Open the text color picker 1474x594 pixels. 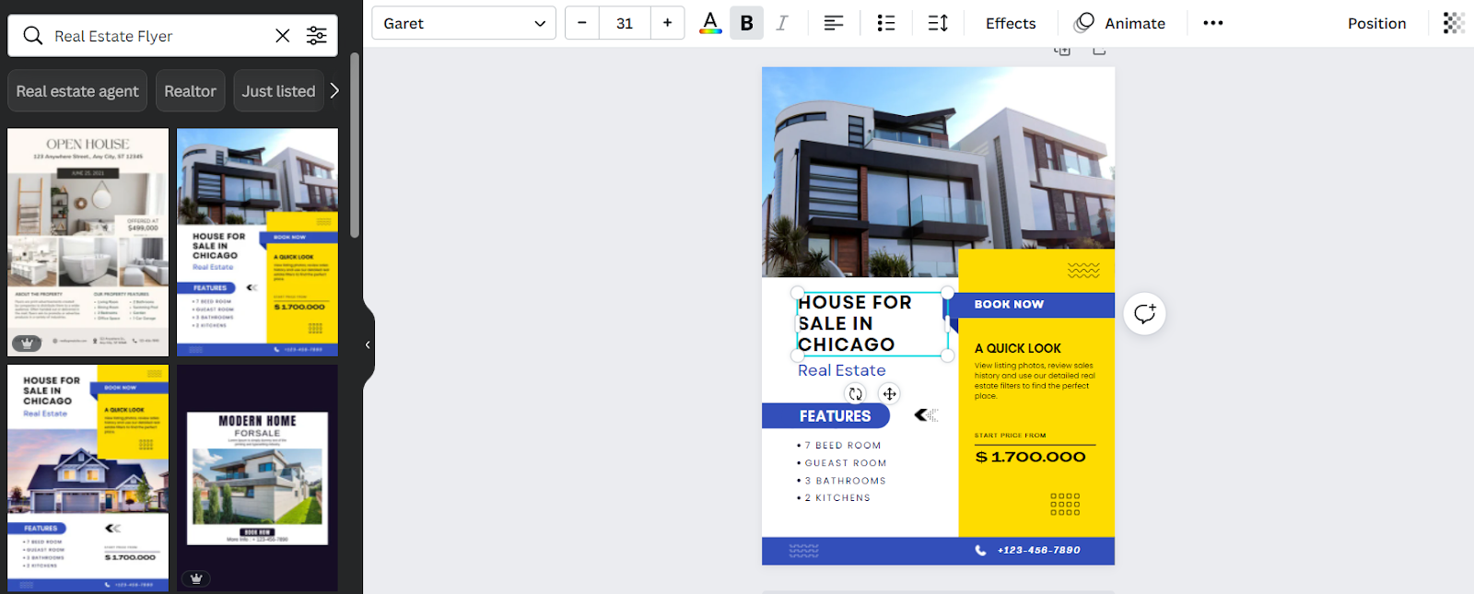(x=710, y=23)
